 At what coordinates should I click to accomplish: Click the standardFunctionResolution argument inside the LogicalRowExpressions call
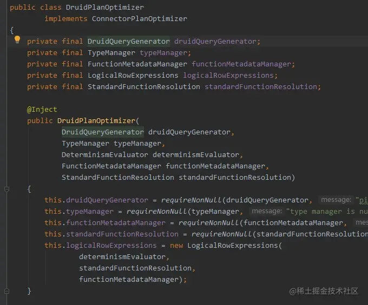(x=135, y=268)
